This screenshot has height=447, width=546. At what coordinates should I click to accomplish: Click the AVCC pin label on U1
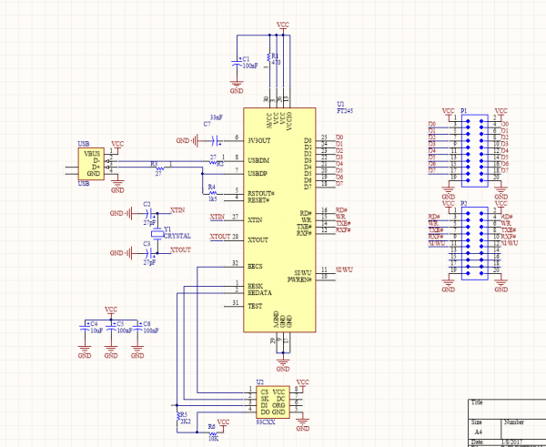coord(268,121)
